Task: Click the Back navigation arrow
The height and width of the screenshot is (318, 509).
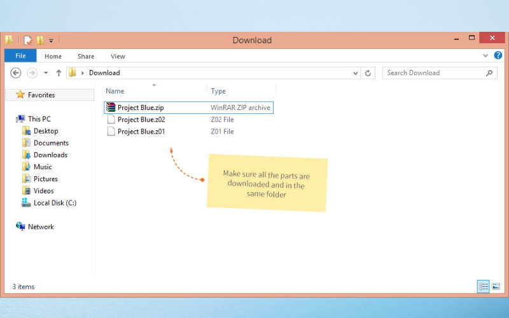Action: (15, 73)
